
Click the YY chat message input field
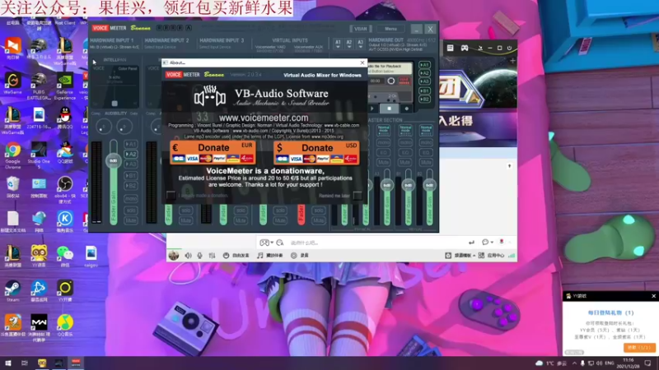pyautogui.click(x=376, y=243)
